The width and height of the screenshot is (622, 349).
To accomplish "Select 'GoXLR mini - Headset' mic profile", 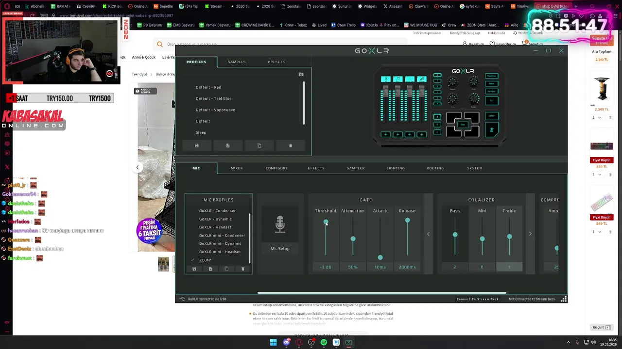I will [220, 252].
